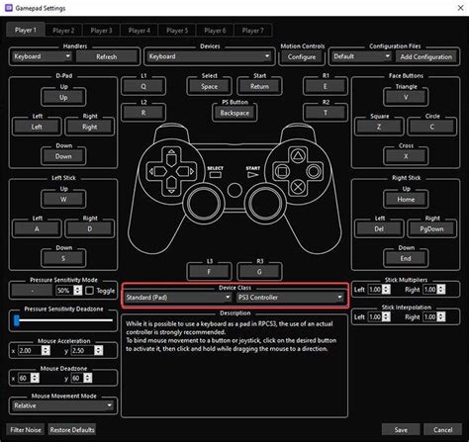Image resolution: width=469 pixels, height=442 pixels.
Task: Open the Standard (Pad) device class dropdown
Action: (178, 298)
